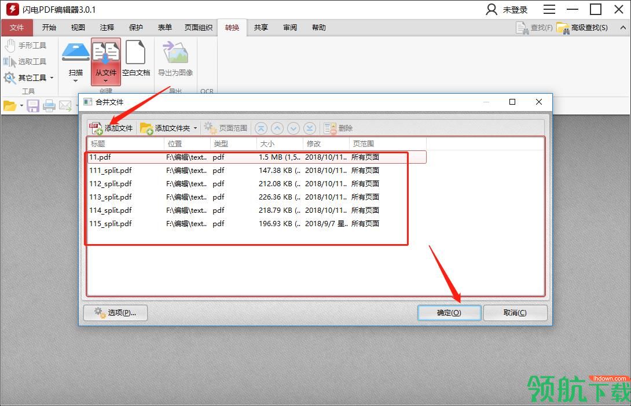Click the Scan tool icon

click(76, 53)
